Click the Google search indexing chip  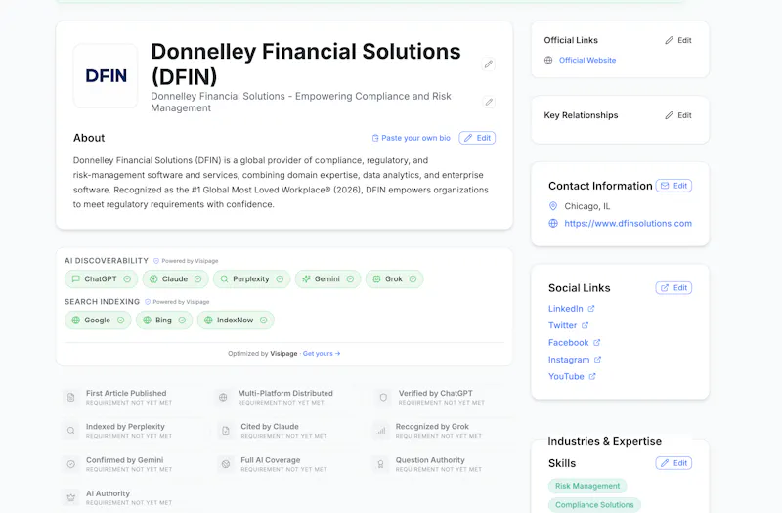98,321
